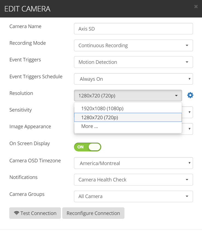The height and width of the screenshot is (233, 202).
Task: Click the Test Connection button
Action: 35,213
